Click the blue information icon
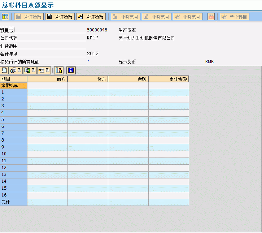This screenshot has width=262, height=233. click(x=71, y=70)
